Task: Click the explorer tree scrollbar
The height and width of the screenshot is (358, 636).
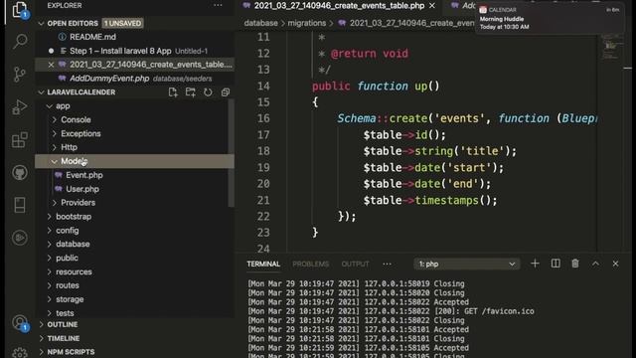Action: [232, 153]
